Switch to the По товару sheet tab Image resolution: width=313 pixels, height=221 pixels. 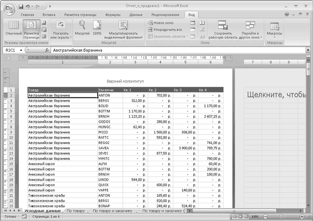[76, 211]
